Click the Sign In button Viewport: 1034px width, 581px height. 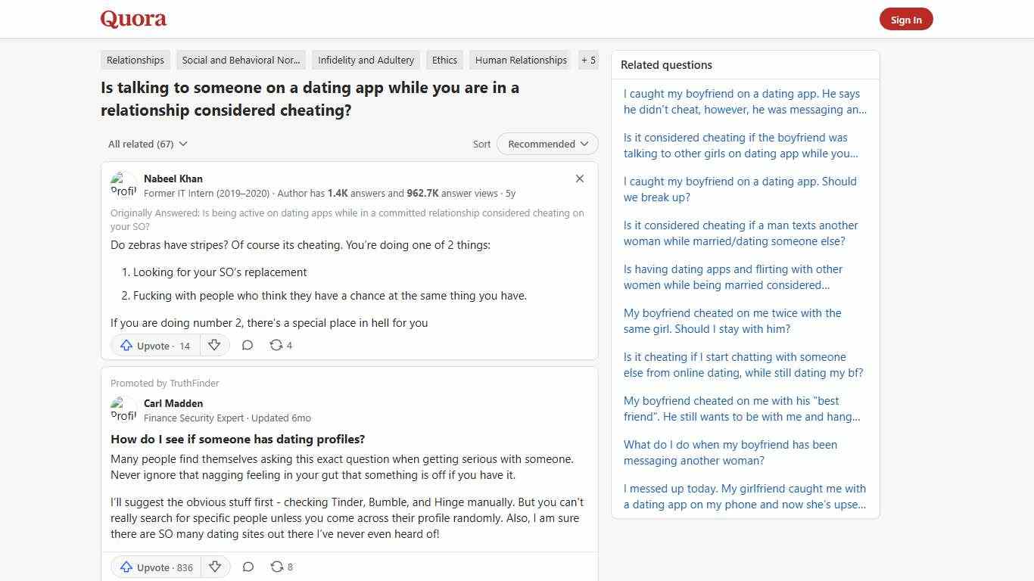pos(906,20)
